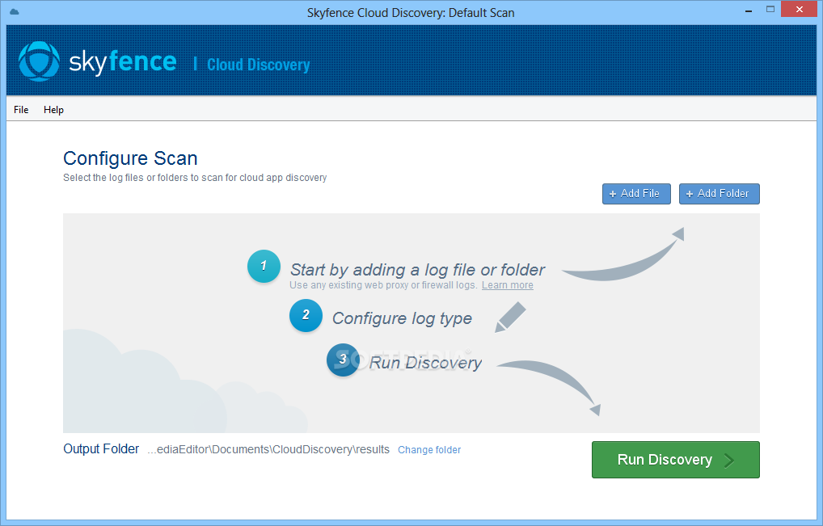823x526 pixels.
Task: Open the File menu
Action: [21, 110]
